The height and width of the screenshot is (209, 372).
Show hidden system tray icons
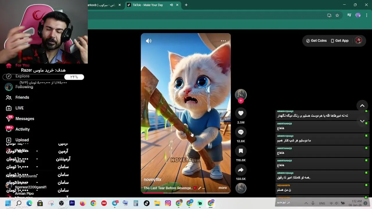click(306, 203)
